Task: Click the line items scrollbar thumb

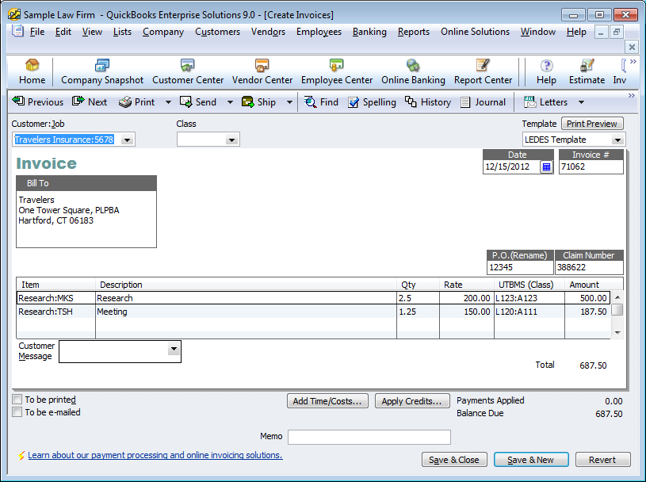Action: pos(617,309)
